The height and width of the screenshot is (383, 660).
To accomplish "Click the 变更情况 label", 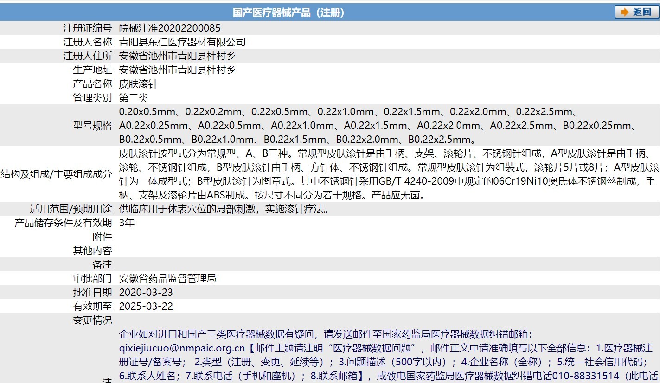I will tap(92, 320).
